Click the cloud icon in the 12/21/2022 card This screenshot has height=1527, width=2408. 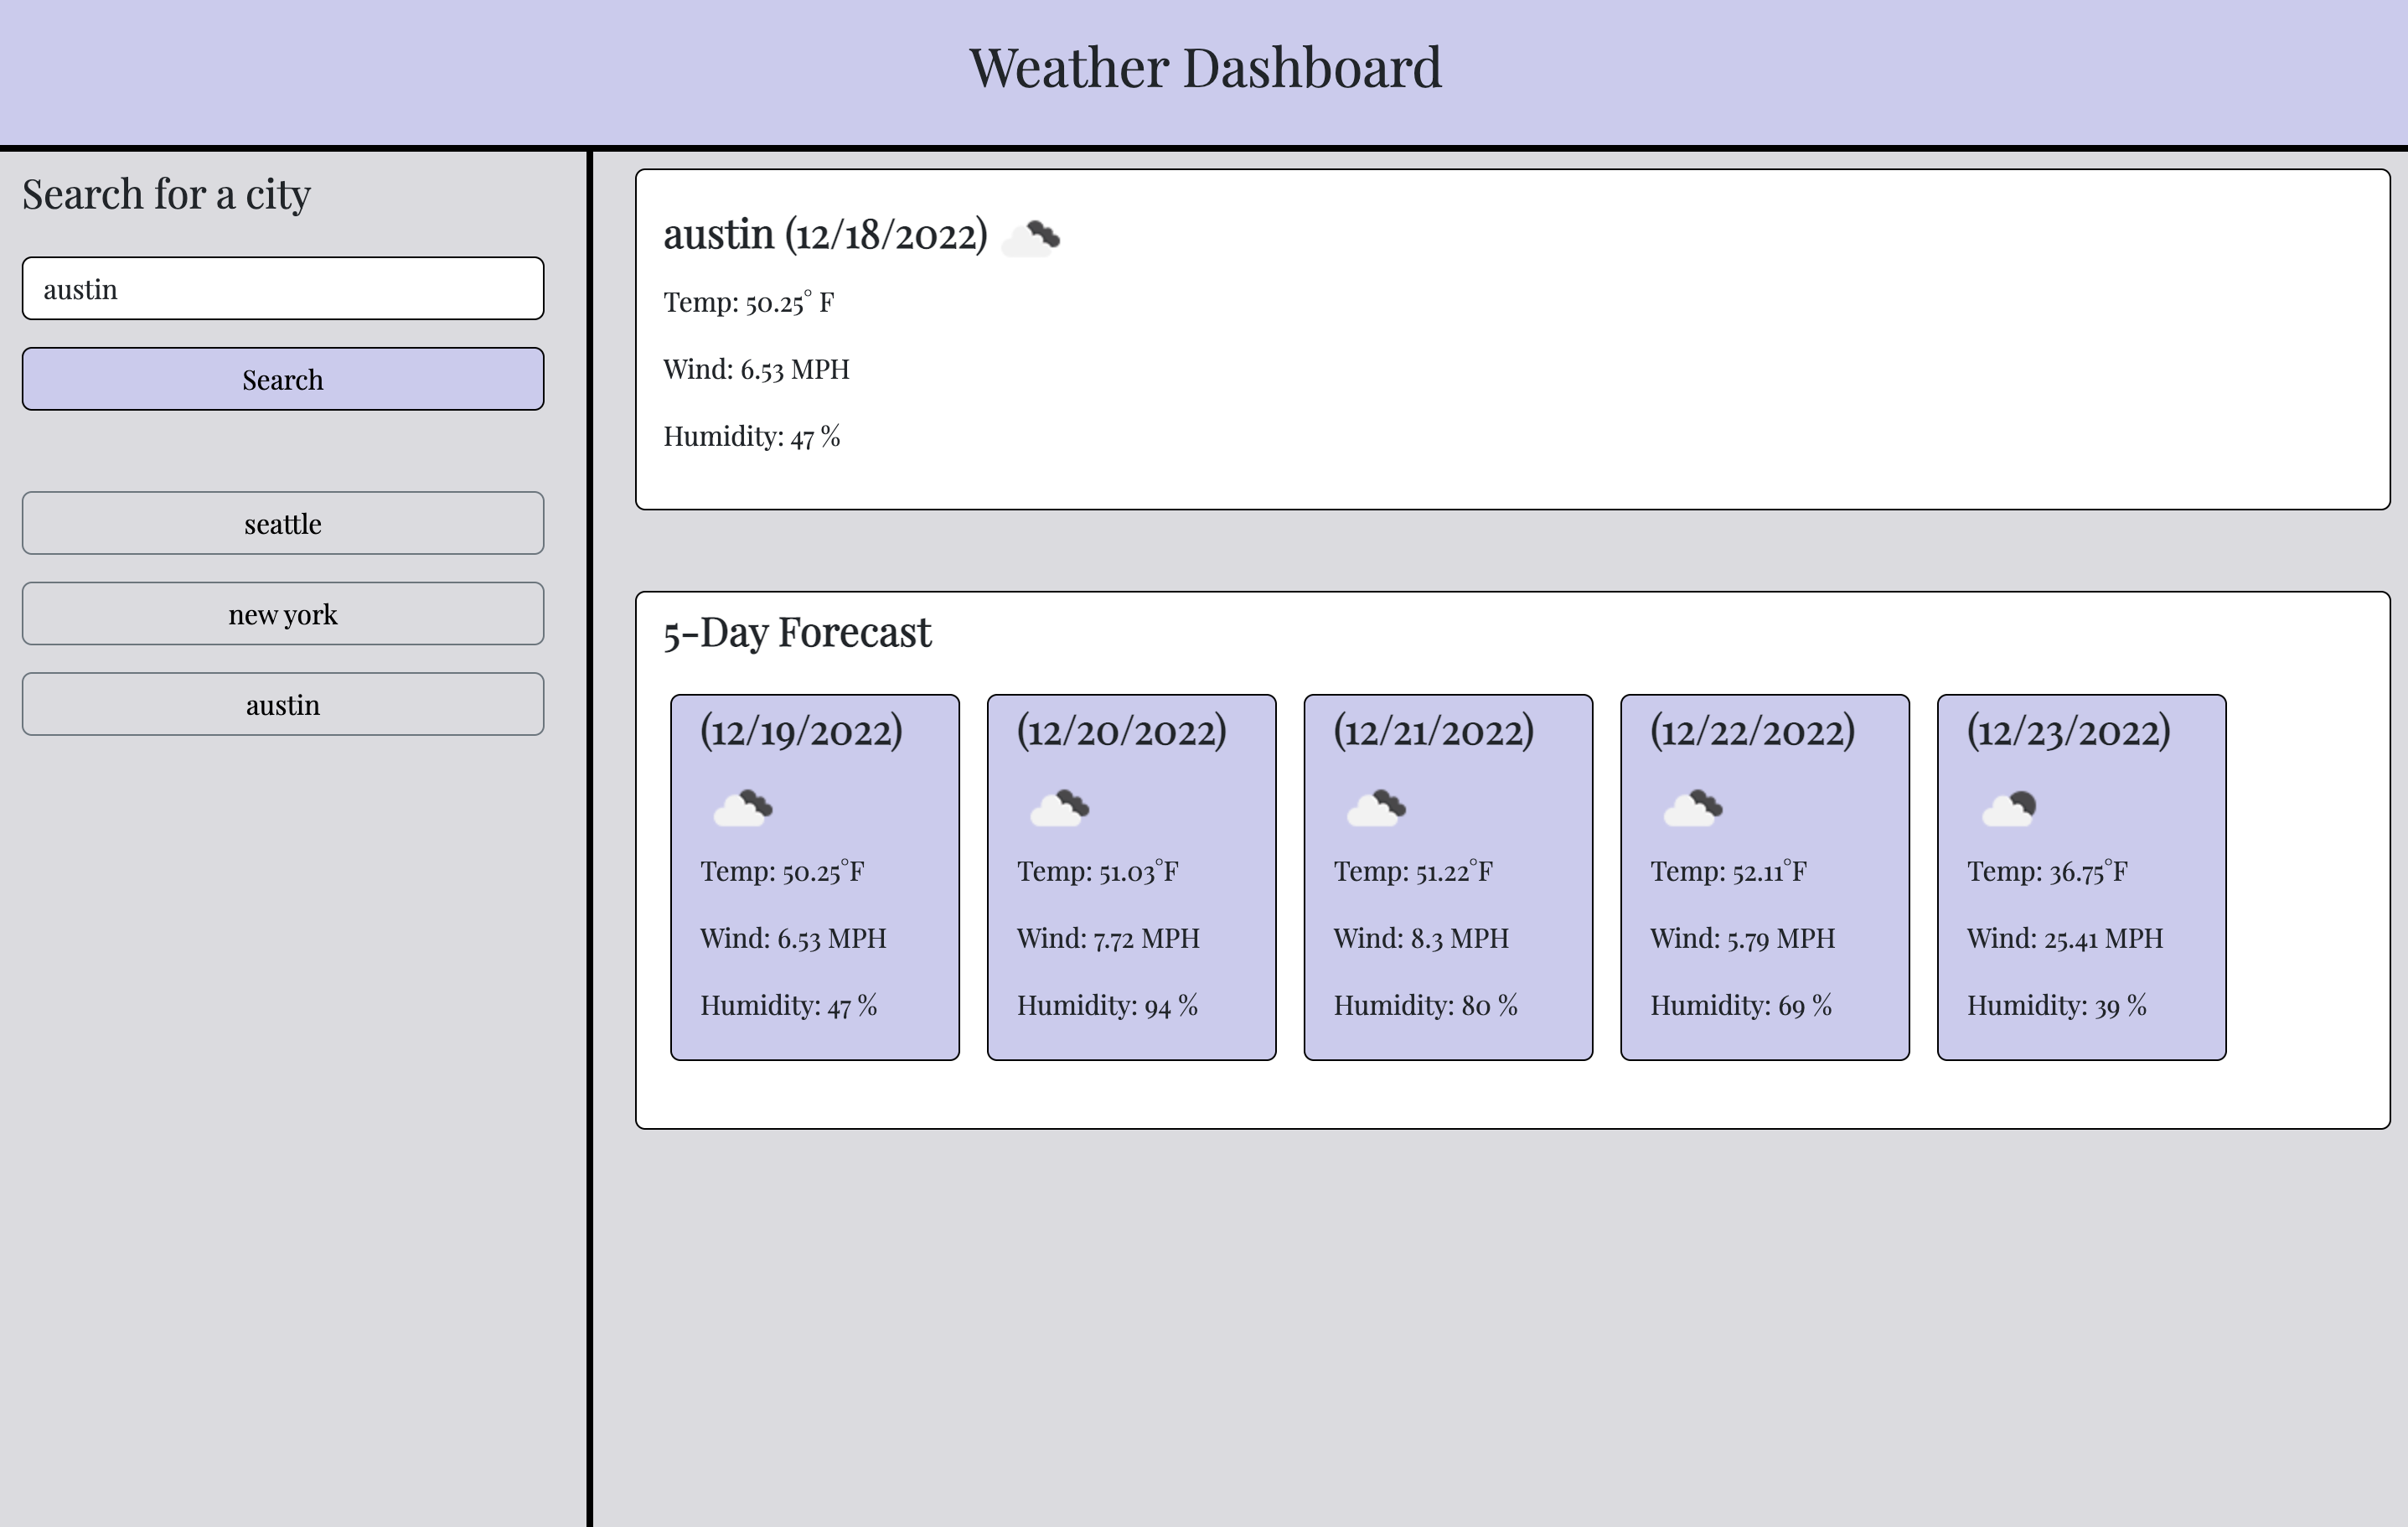point(1376,807)
